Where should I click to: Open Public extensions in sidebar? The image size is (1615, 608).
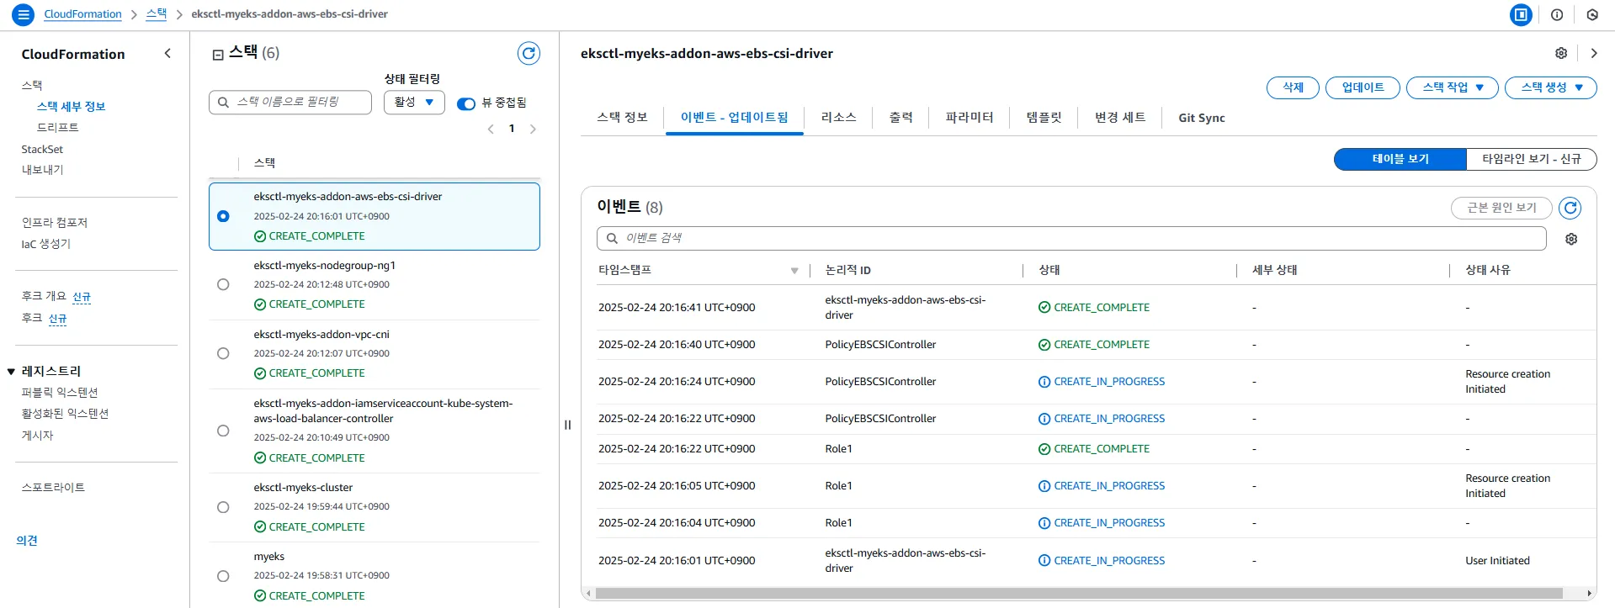60,393
